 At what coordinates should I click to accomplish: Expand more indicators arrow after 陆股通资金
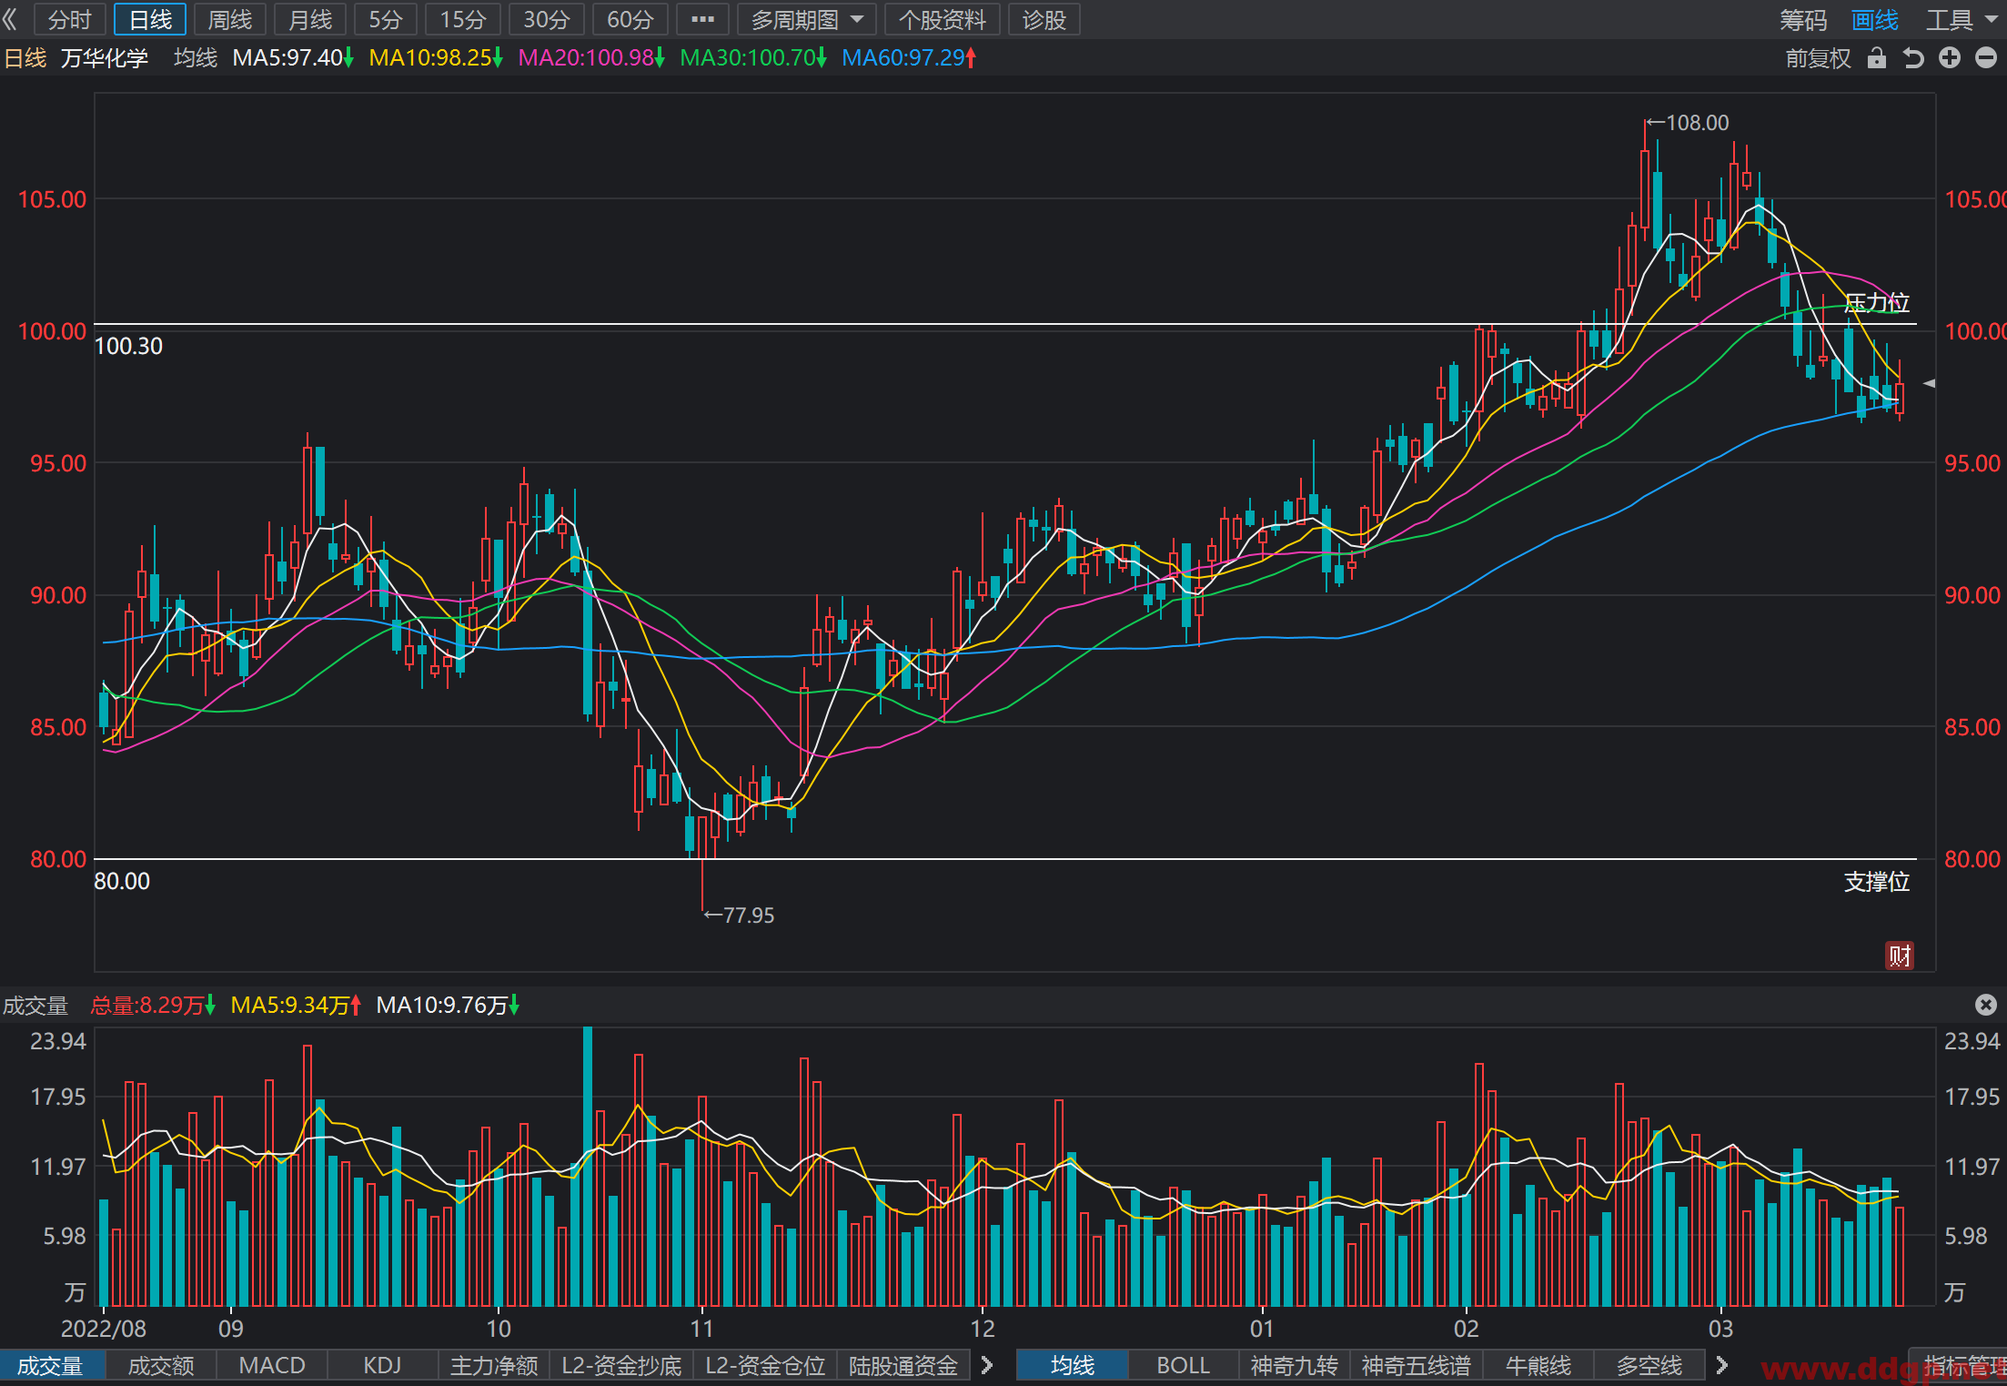987,1365
